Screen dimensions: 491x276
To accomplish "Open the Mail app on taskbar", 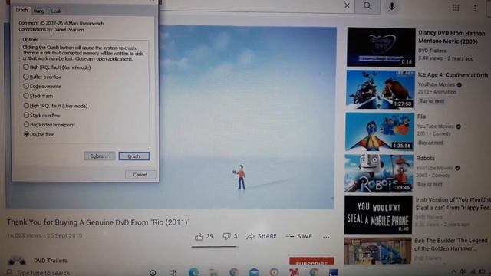I will click(x=254, y=272).
